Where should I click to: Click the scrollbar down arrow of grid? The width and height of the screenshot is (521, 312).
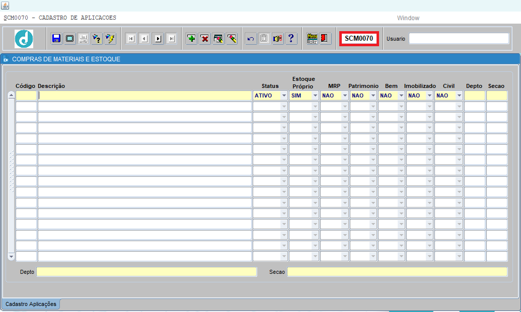click(x=12, y=257)
